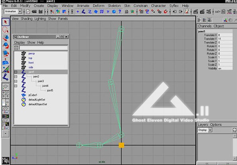Open the Skeleton menu
Image resolution: width=237 pixels, height=165 pixels.
[114, 6]
